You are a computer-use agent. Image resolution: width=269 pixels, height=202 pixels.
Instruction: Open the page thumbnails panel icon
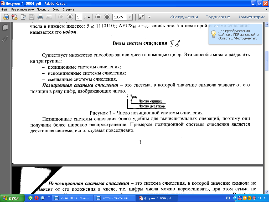click(x=5, y=27)
